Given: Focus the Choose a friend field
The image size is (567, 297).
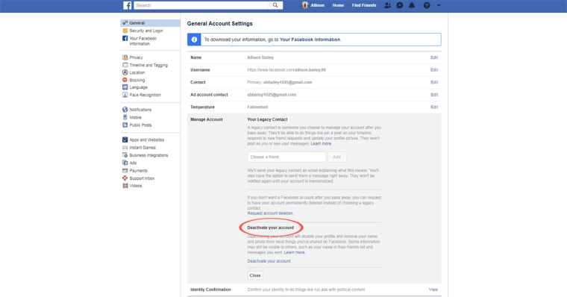Looking at the screenshot, I should tap(286, 157).
